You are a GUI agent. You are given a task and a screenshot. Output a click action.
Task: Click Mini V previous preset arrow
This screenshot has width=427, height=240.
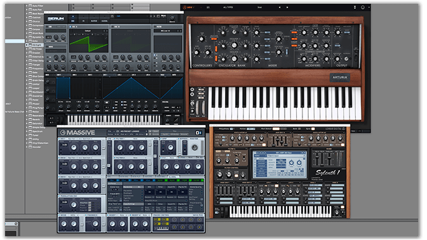pos(280,8)
